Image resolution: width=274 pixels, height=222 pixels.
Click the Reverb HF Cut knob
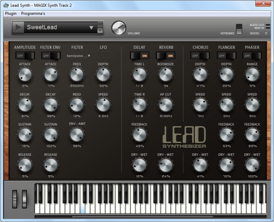166,104
